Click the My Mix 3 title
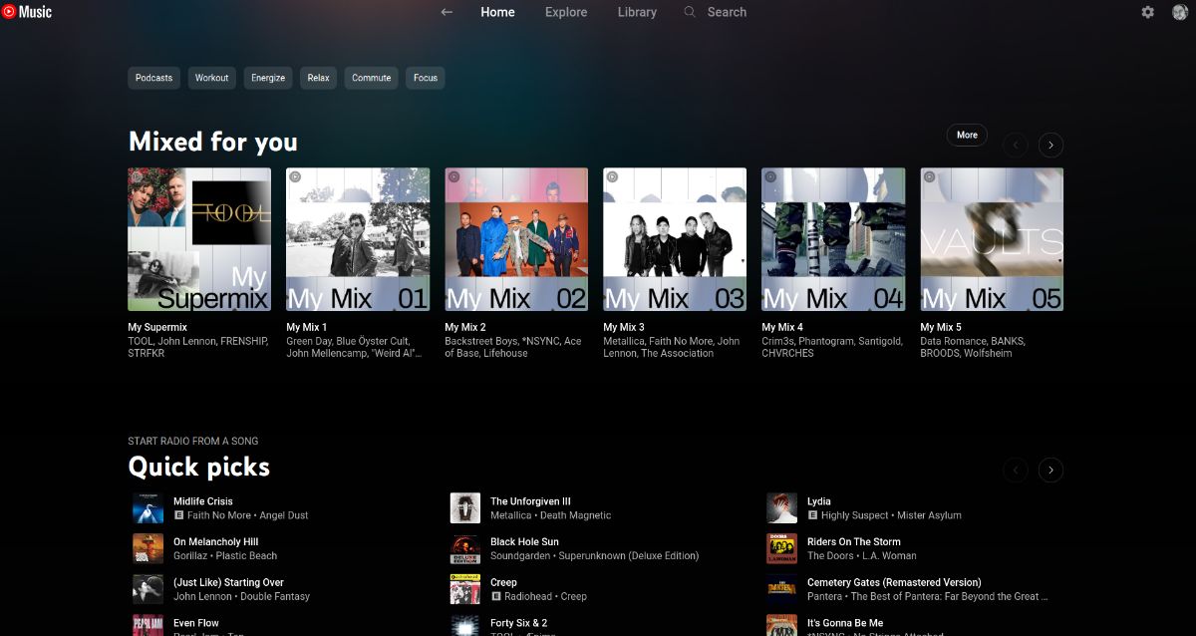 pos(623,327)
